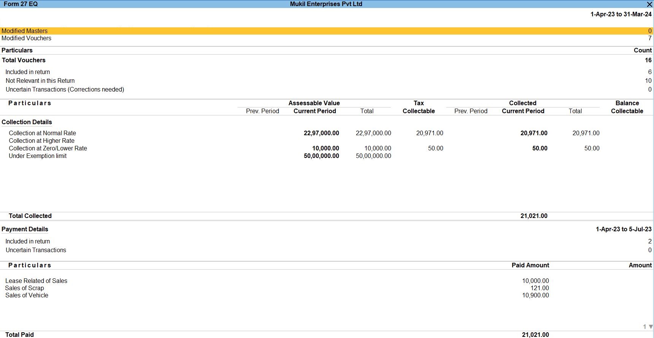Open Not Relevant in this Return row
Screen dimensions: 654x338
[x=327, y=81]
